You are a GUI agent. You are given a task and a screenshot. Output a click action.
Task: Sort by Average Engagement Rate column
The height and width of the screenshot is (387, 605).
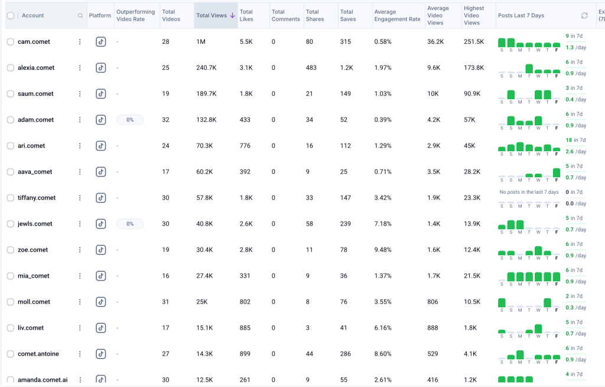pyautogui.click(x=397, y=15)
